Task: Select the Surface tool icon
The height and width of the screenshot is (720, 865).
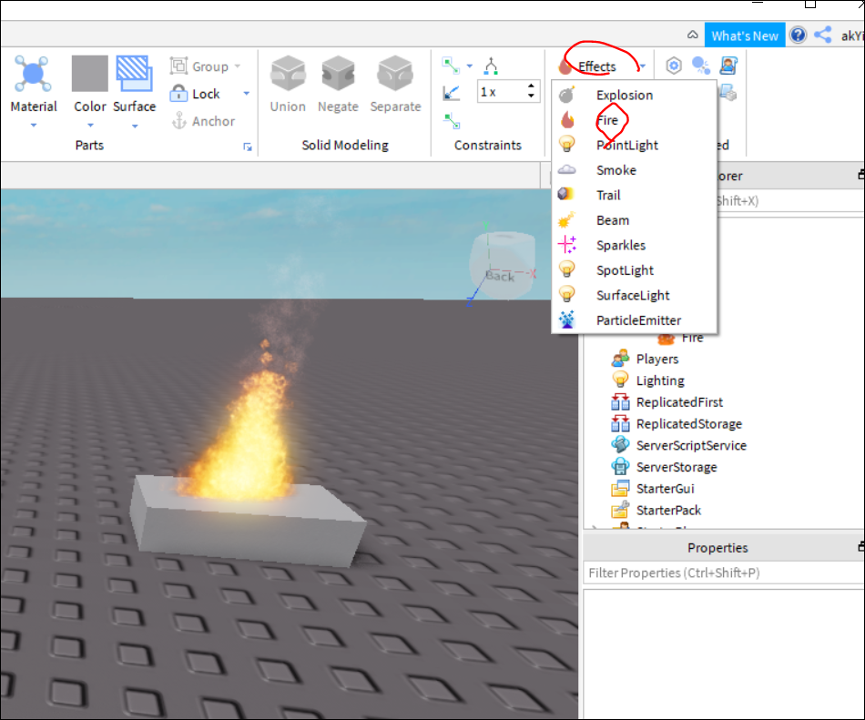Action: click(x=134, y=74)
